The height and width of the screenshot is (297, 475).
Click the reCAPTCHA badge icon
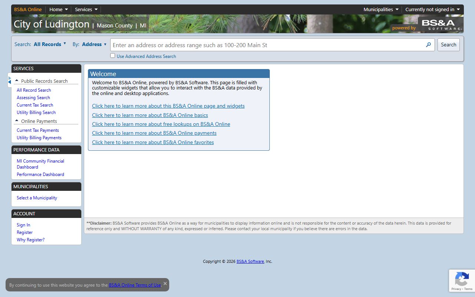click(x=462, y=279)
